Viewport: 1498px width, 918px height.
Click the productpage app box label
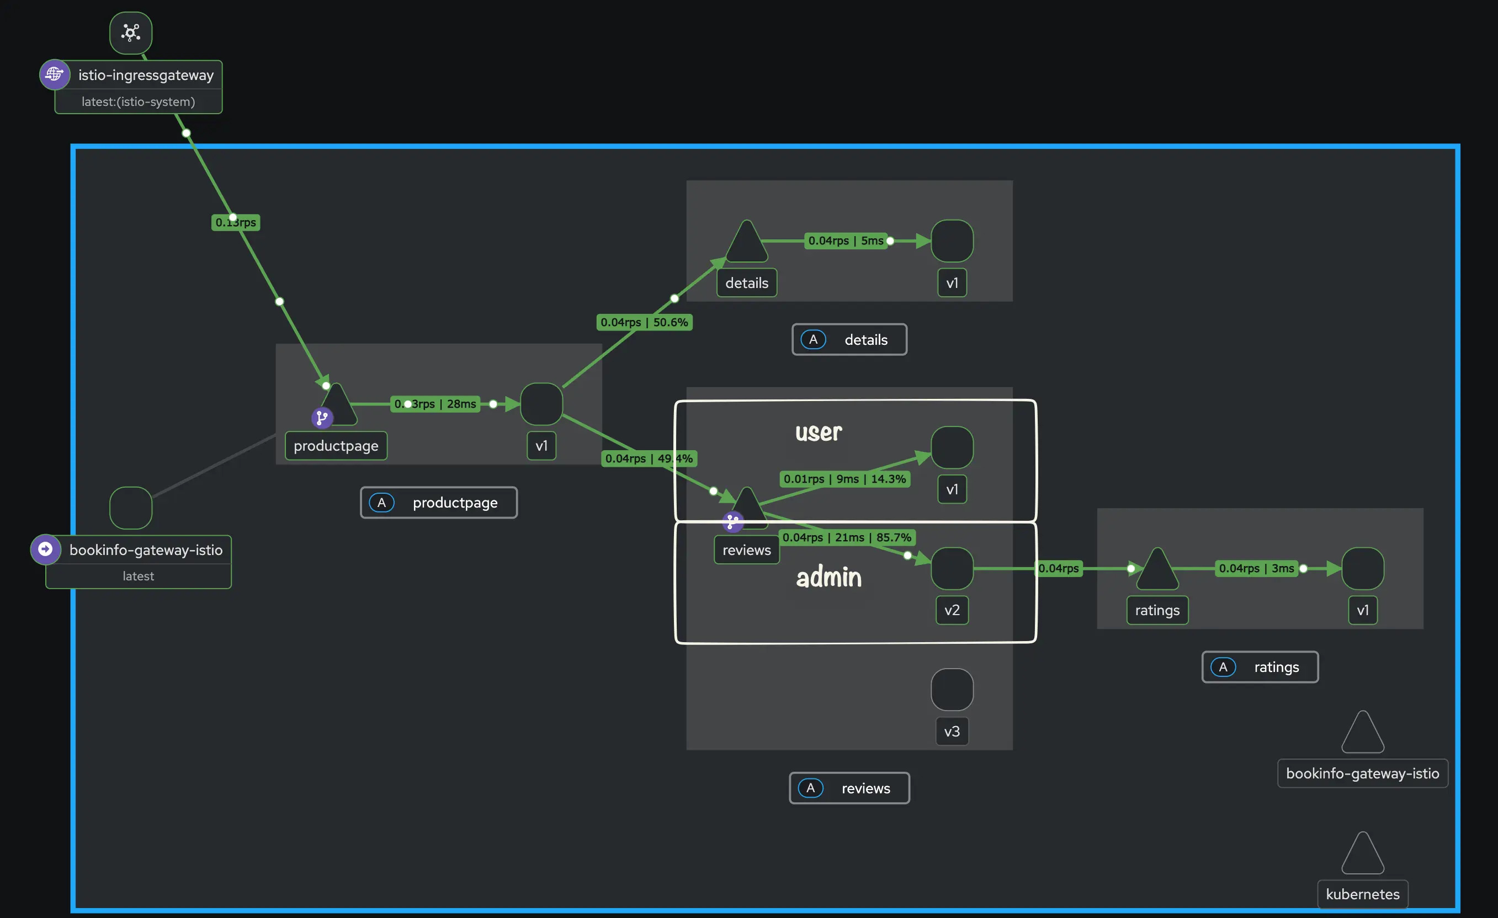(x=439, y=503)
